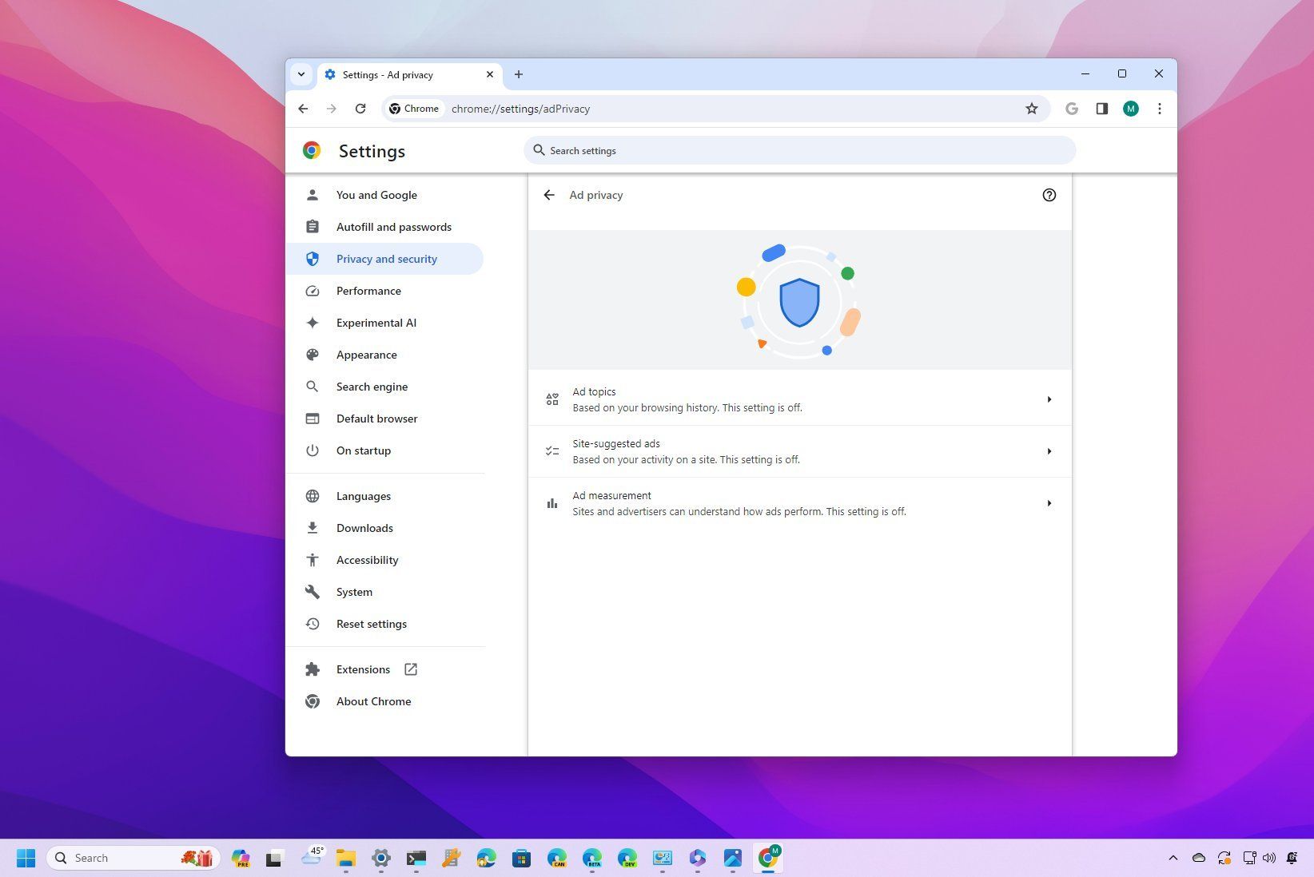Select the Privacy and security shield icon

tap(313, 258)
